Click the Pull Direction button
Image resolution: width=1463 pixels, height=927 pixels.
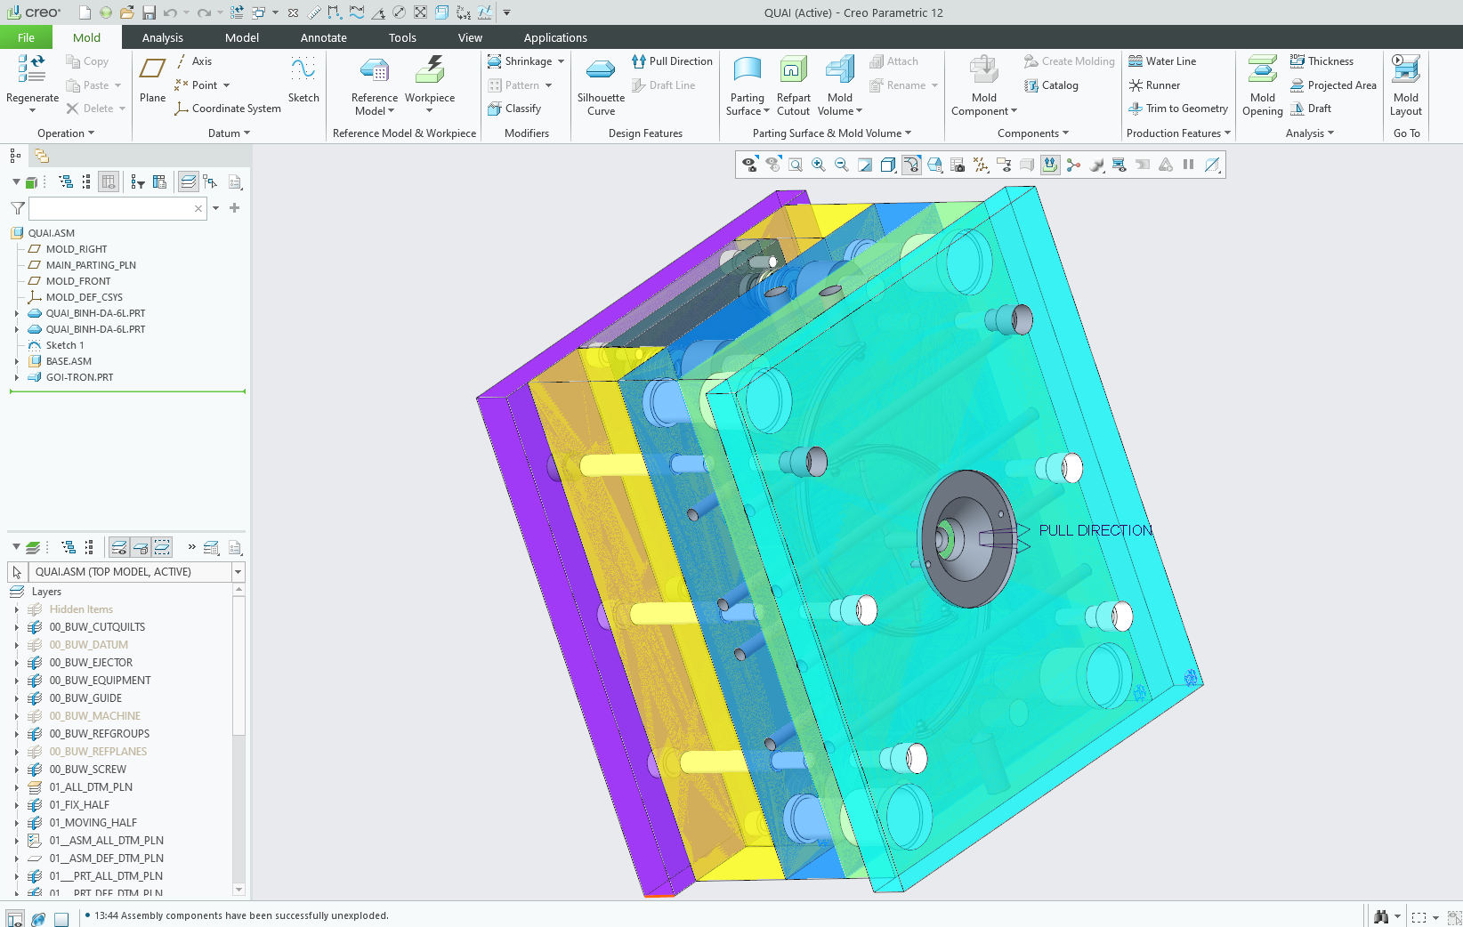[x=672, y=61]
